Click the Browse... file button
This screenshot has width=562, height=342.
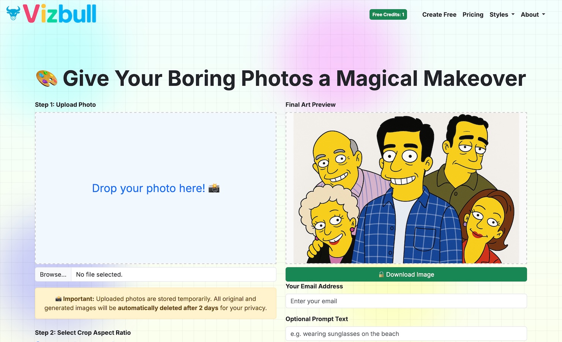click(53, 274)
